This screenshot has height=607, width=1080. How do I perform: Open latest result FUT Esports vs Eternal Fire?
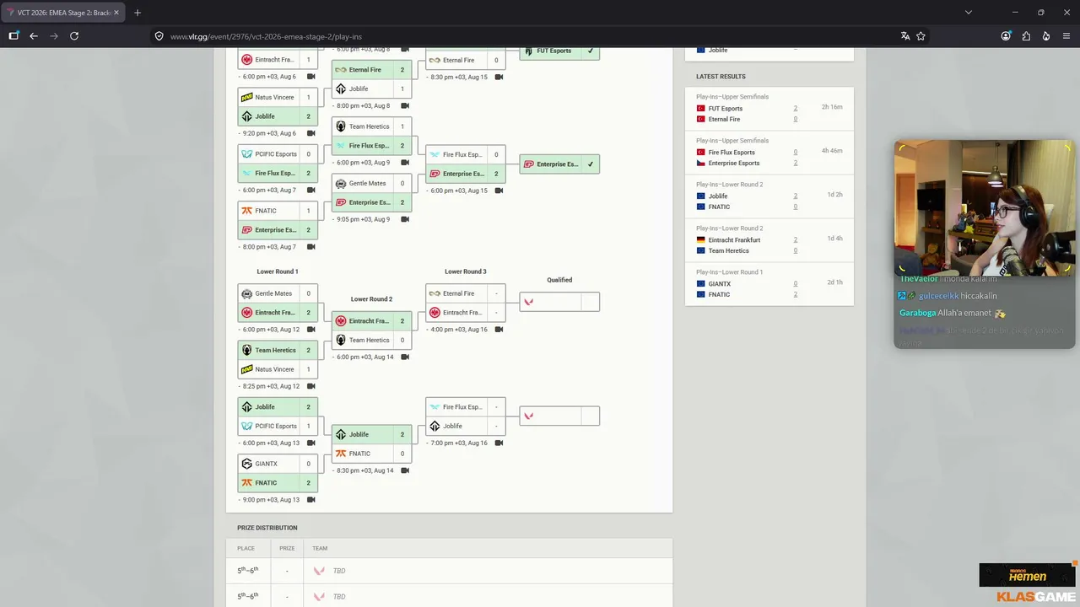tap(769, 109)
